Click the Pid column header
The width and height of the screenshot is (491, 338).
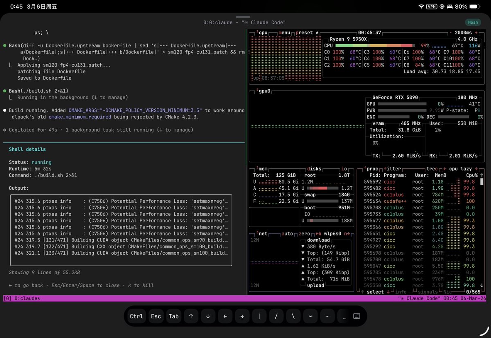click(375, 175)
